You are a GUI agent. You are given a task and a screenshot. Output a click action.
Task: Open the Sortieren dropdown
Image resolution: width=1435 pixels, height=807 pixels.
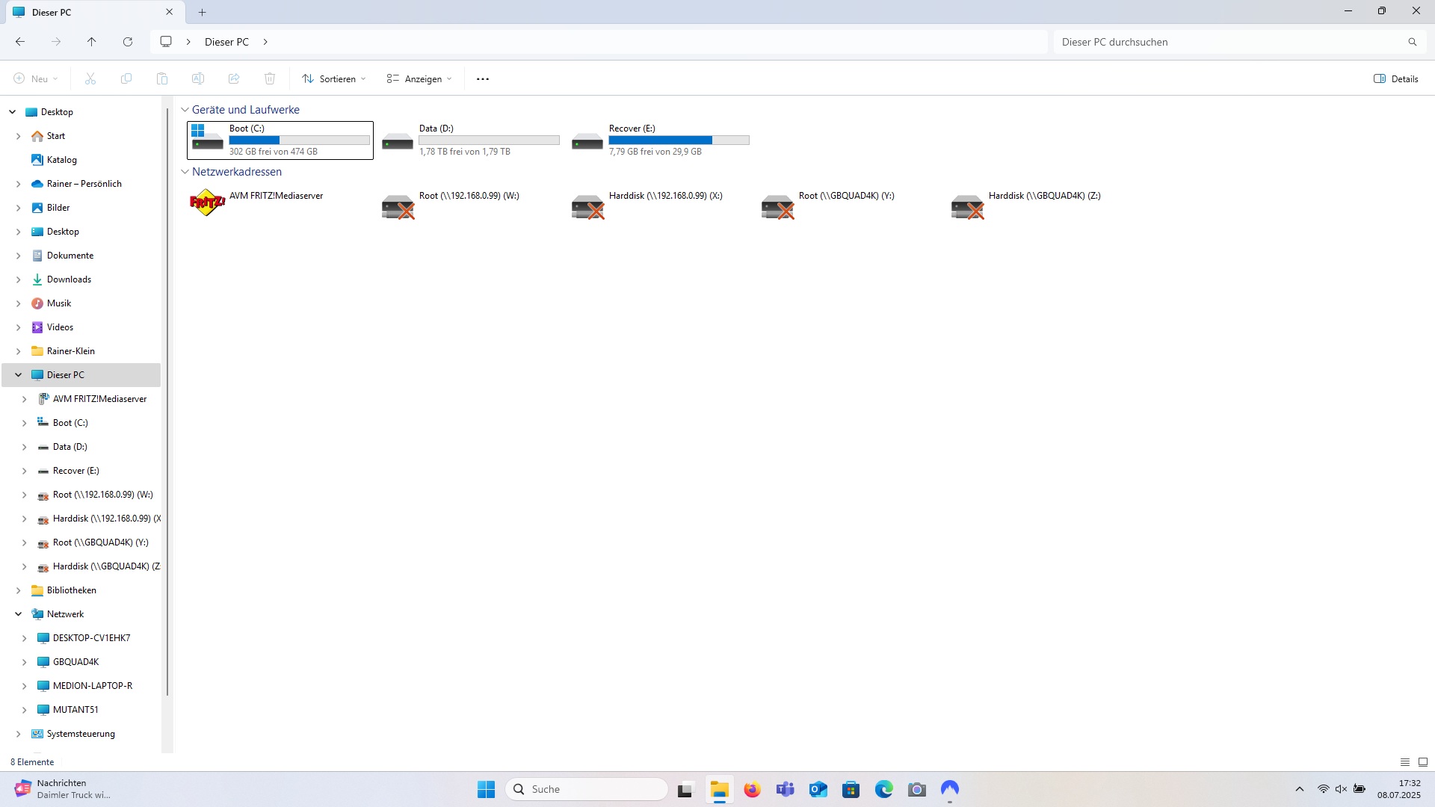point(334,79)
